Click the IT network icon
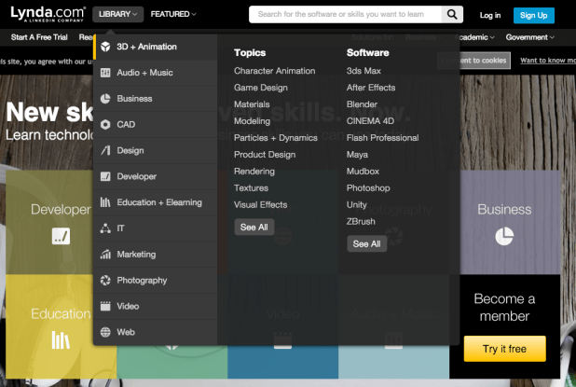576x387 pixels. (105, 228)
